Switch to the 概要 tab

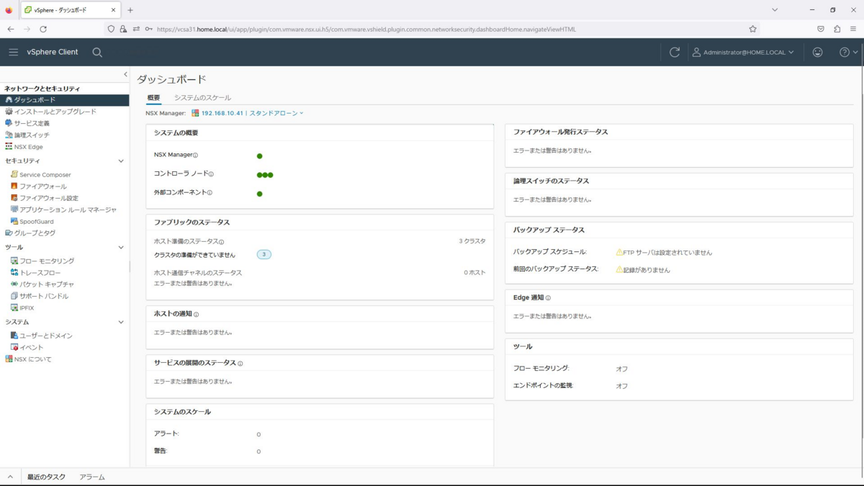click(153, 98)
